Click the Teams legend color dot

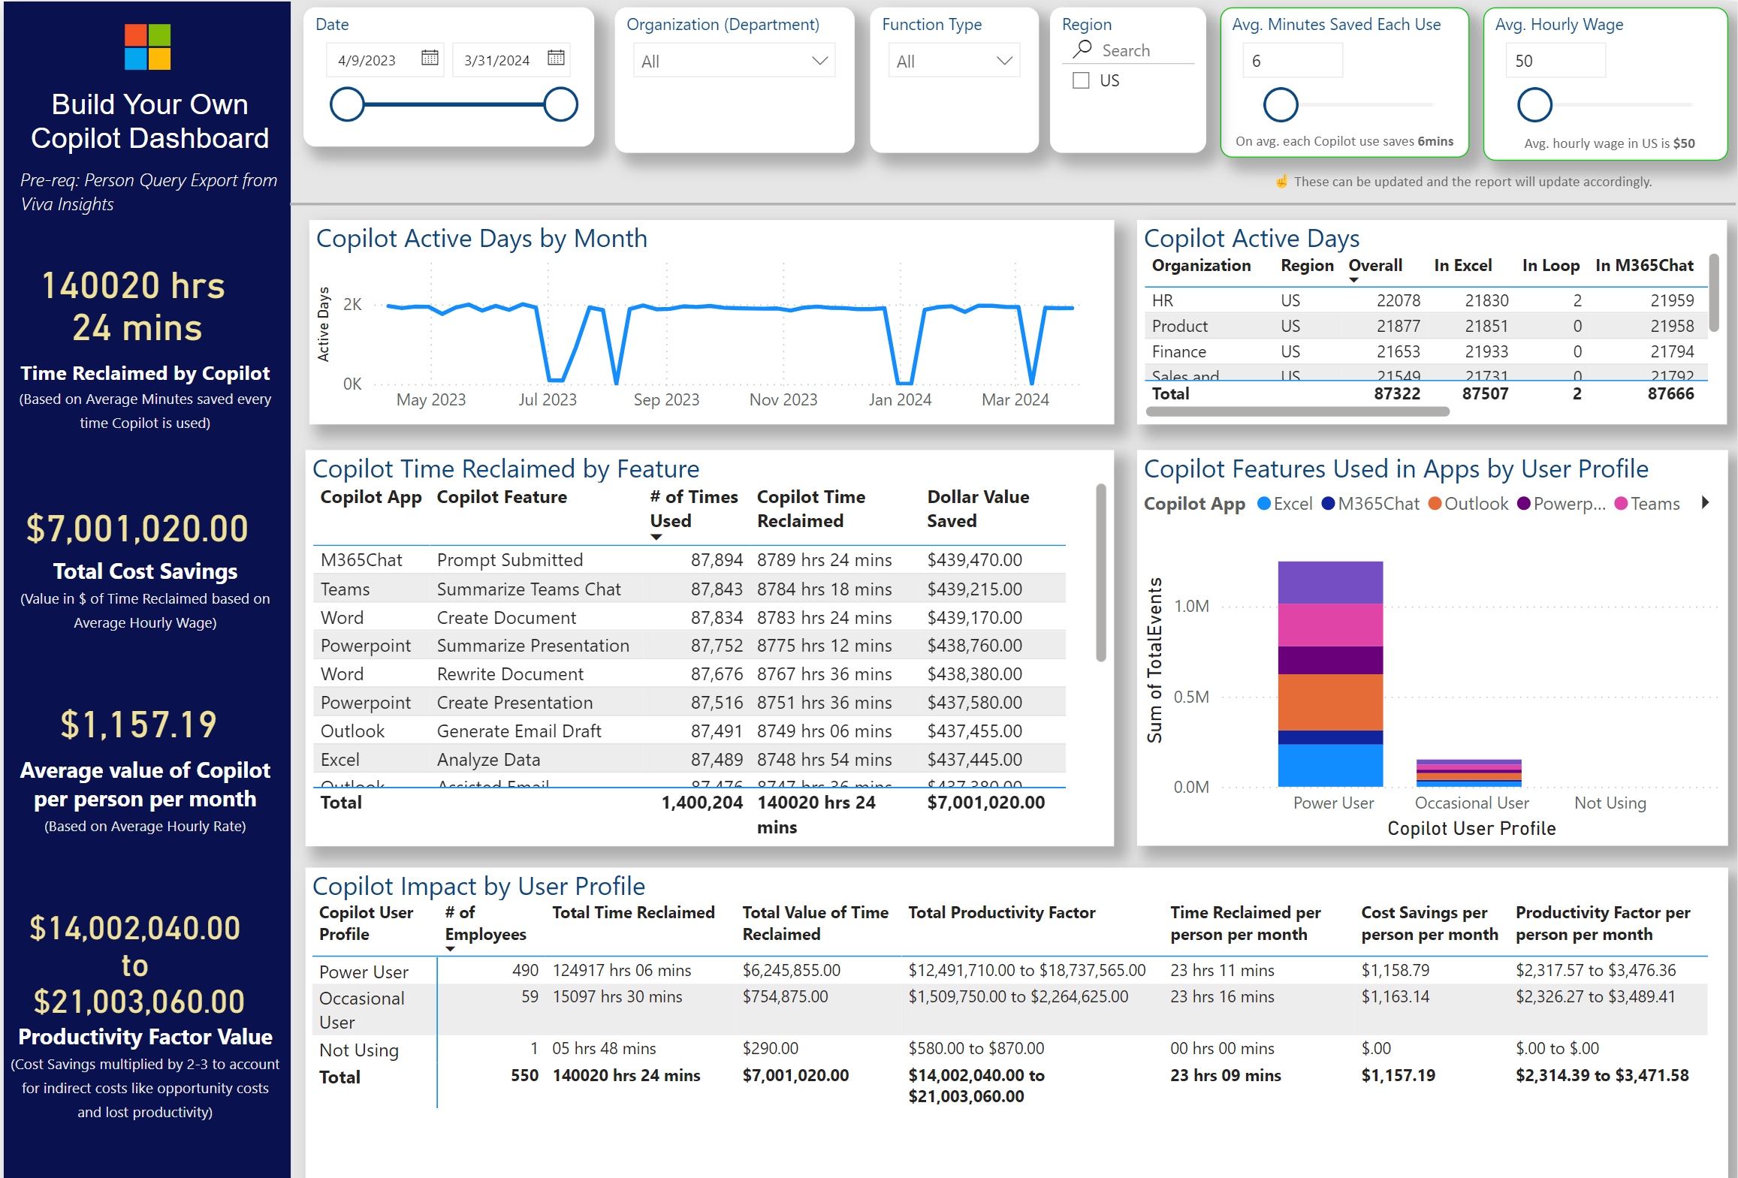click(1621, 504)
